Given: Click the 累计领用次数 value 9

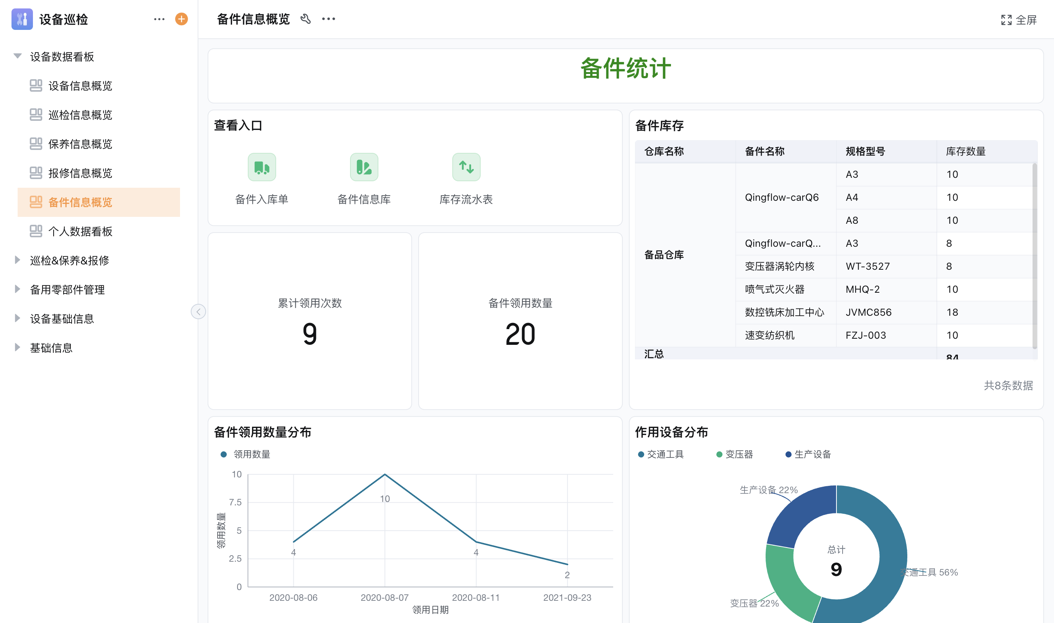Looking at the screenshot, I should 310,334.
